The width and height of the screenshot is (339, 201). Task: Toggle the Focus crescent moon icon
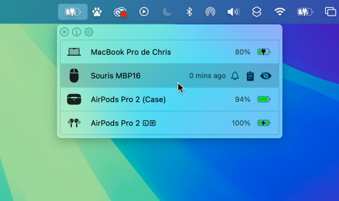point(167,11)
